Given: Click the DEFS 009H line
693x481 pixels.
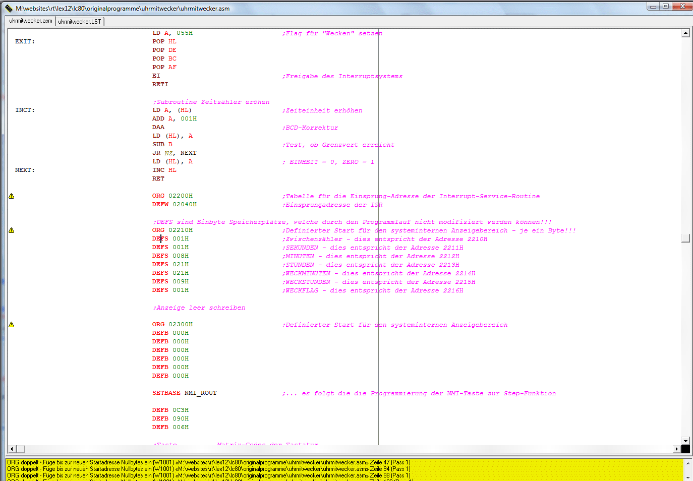Looking at the screenshot, I should (170, 281).
